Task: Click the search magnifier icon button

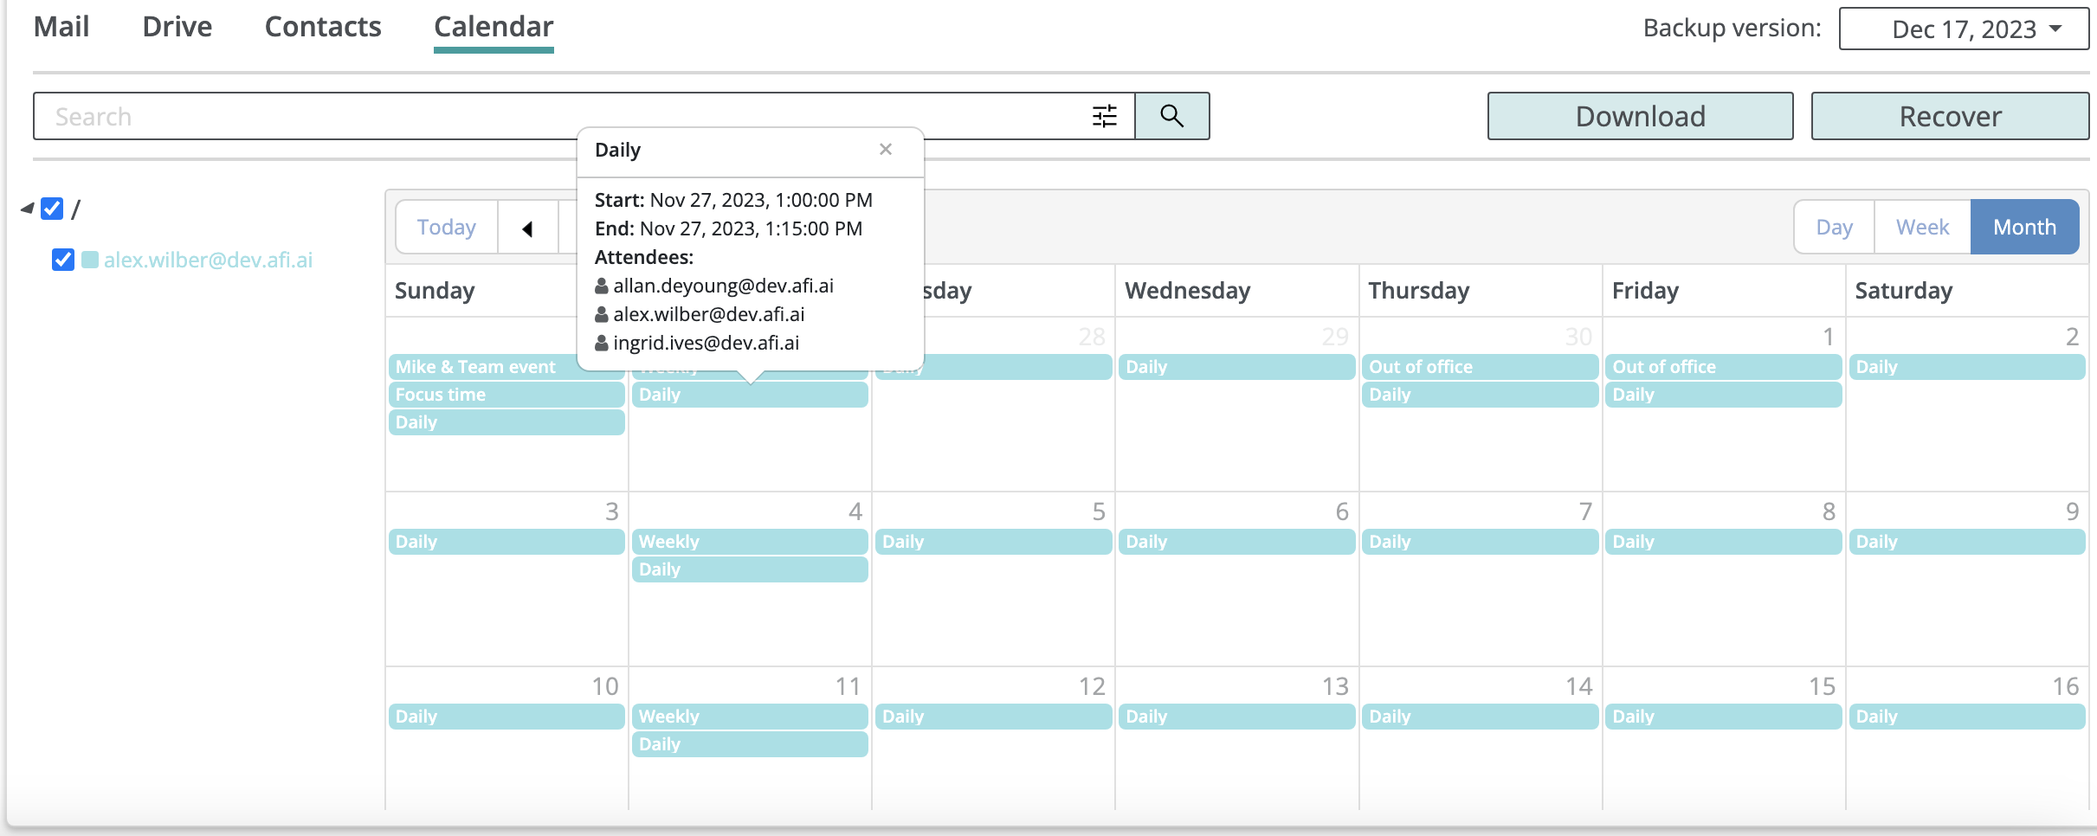Action: pyautogui.click(x=1171, y=116)
